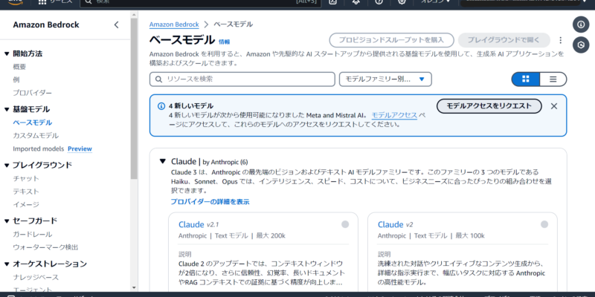
Task: Select the Claude v2.1 model radio button
Action: (x=345, y=224)
